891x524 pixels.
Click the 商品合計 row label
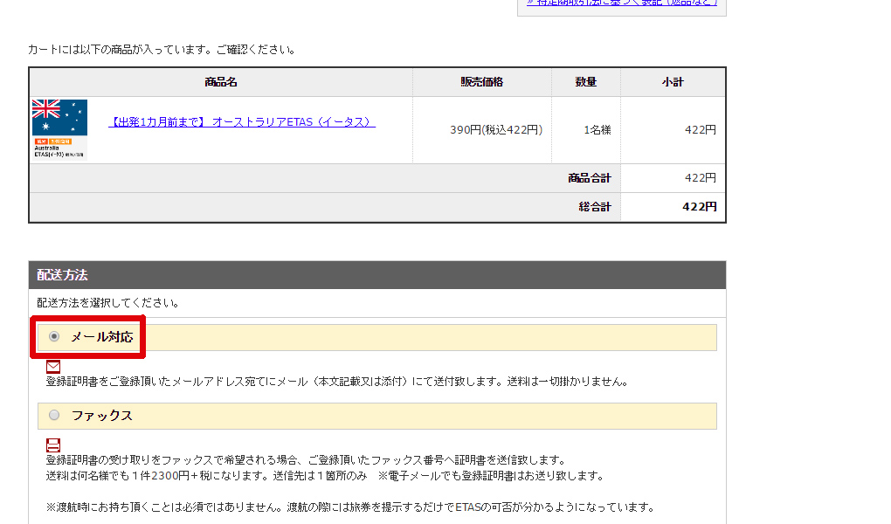[590, 178]
